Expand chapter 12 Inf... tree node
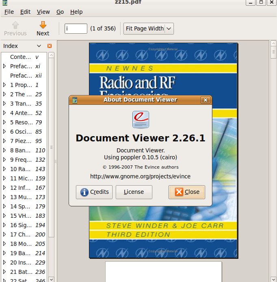 [5, 188]
